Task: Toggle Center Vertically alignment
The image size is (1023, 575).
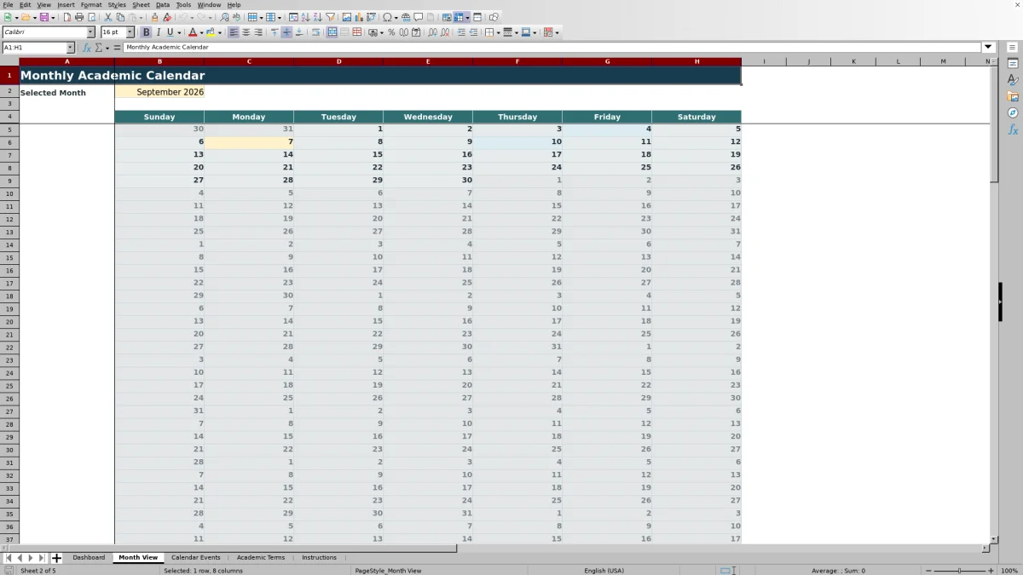Action: 286,32
